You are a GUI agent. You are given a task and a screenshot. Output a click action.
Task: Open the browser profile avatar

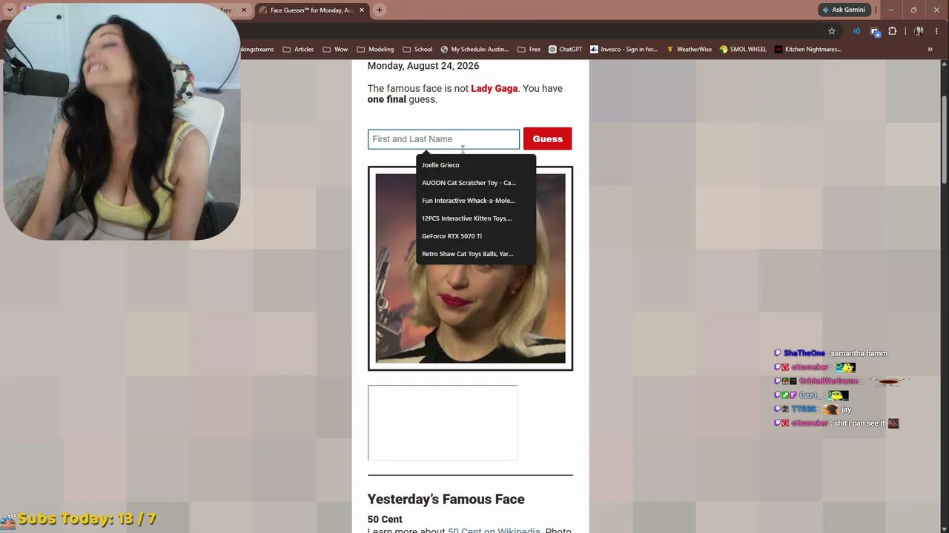pyautogui.click(x=919, y=31)
